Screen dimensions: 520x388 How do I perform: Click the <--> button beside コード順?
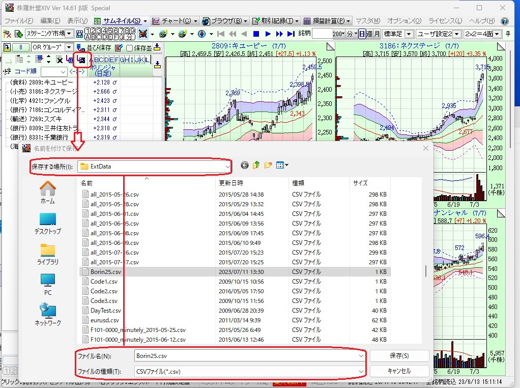click(x=77, y=71)
